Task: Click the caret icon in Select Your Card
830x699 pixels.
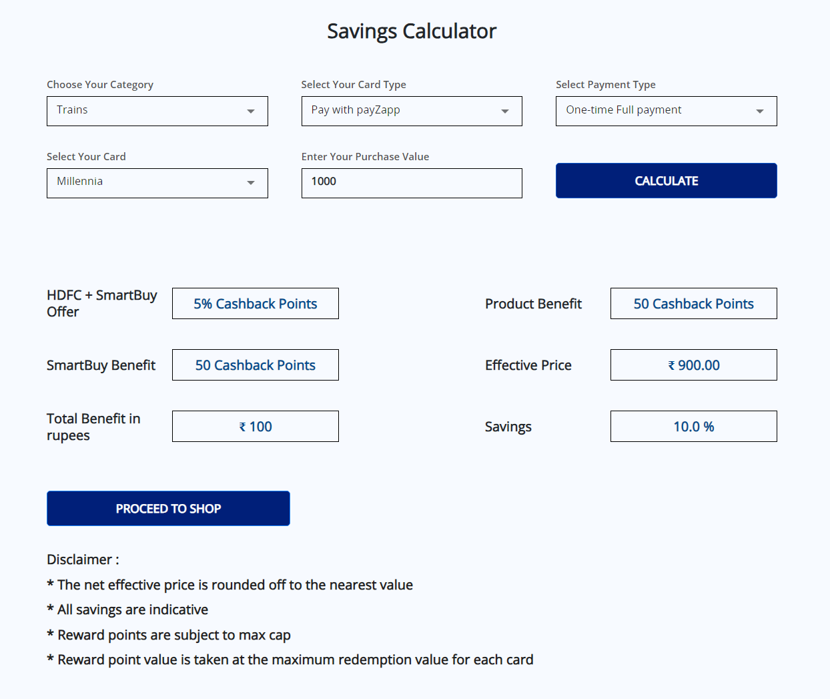Action: [251, 183]
